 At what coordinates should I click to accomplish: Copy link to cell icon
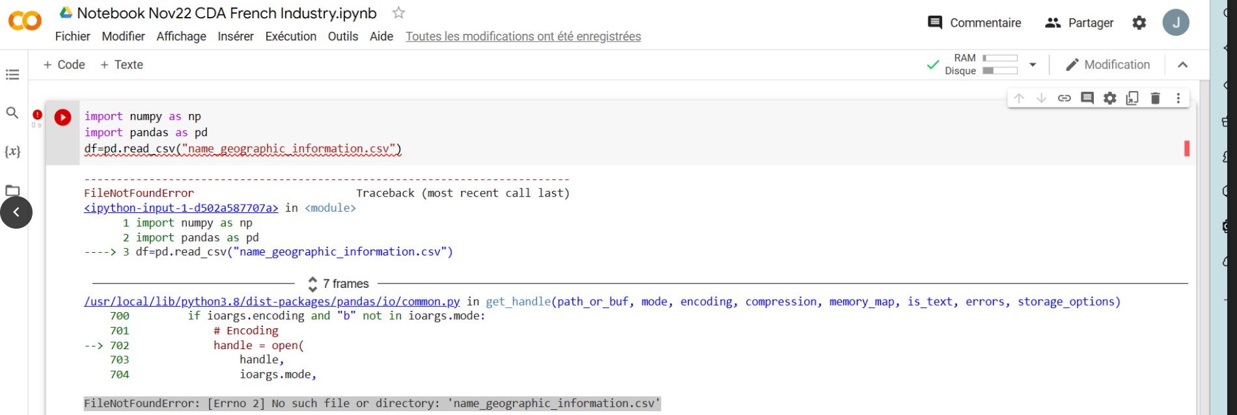coord(1064,98)
